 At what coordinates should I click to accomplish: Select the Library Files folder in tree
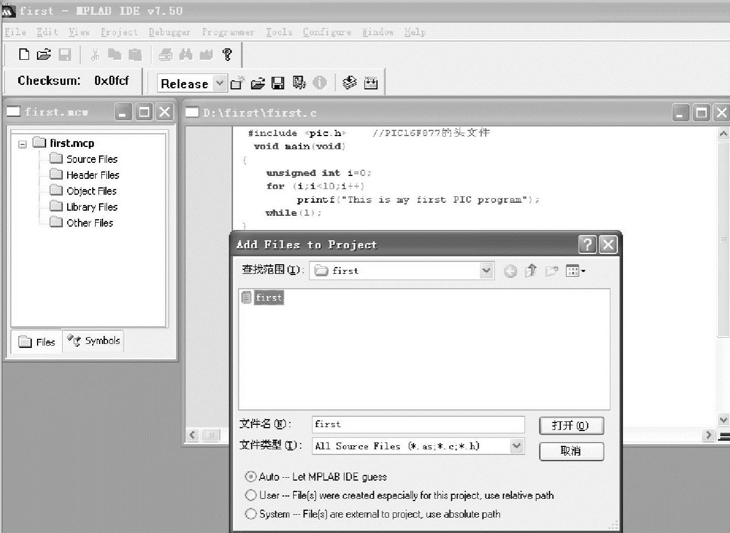(x=84, y=207)
